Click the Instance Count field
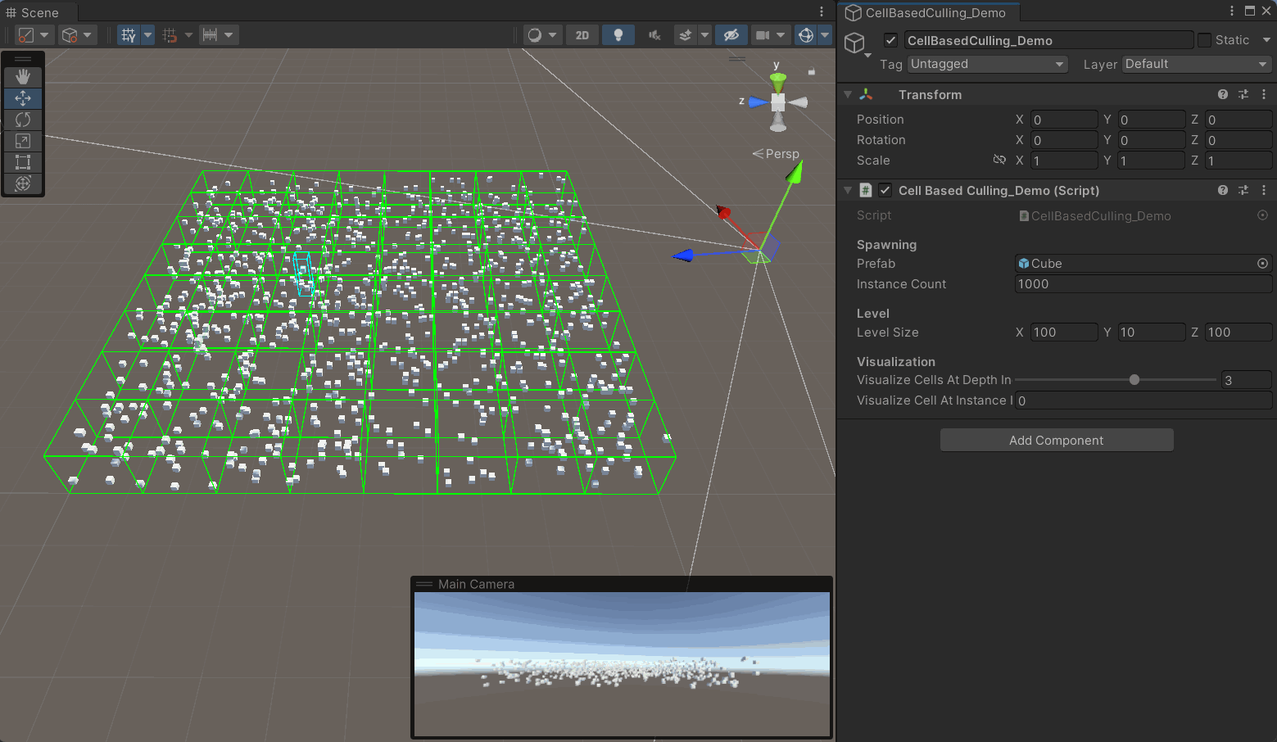Viewport: 1277px width, 742px height. click(x=1143, y=284)
